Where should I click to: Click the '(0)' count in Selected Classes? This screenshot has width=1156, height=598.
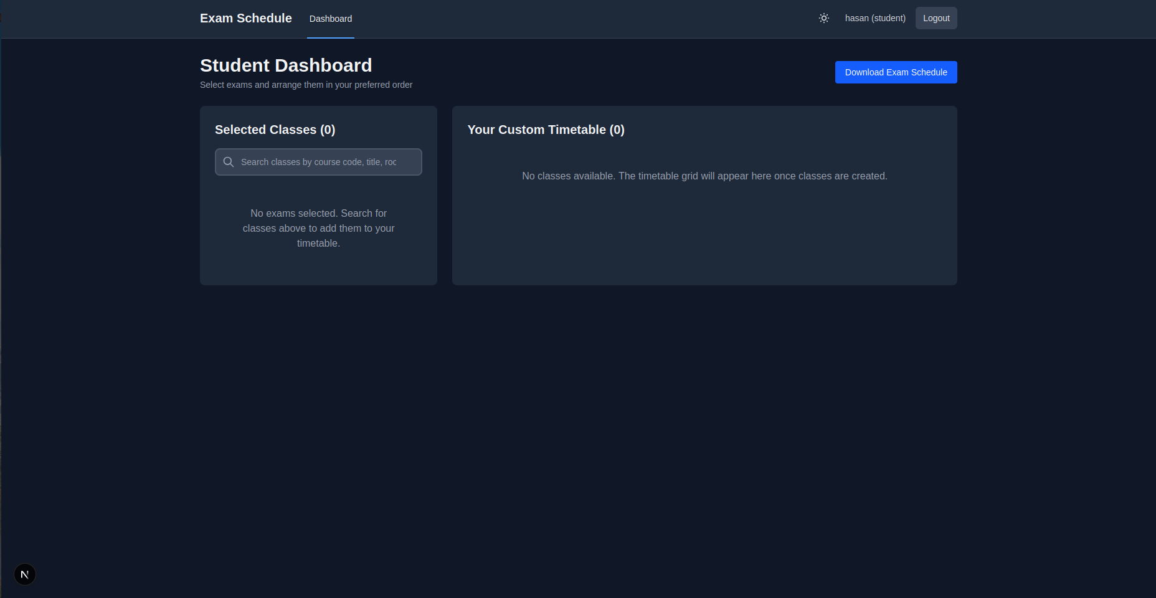tap(328, 130)
